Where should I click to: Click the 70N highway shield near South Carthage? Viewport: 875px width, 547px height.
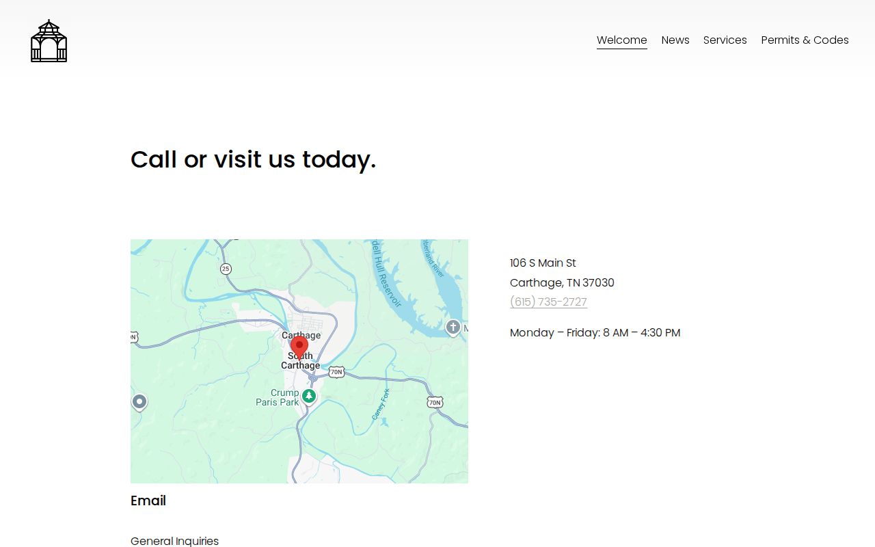click(x=336, y=372)
